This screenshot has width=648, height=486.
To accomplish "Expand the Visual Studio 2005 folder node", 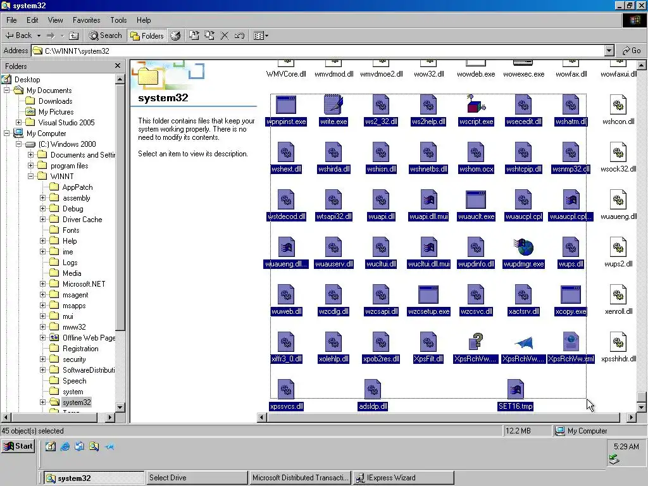I will coord(18,122).
